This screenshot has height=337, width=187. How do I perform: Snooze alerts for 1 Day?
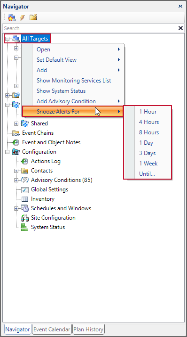(x=148, y=143)
